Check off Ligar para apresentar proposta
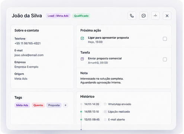Screen dimensions: 184x134 point(165,39)
